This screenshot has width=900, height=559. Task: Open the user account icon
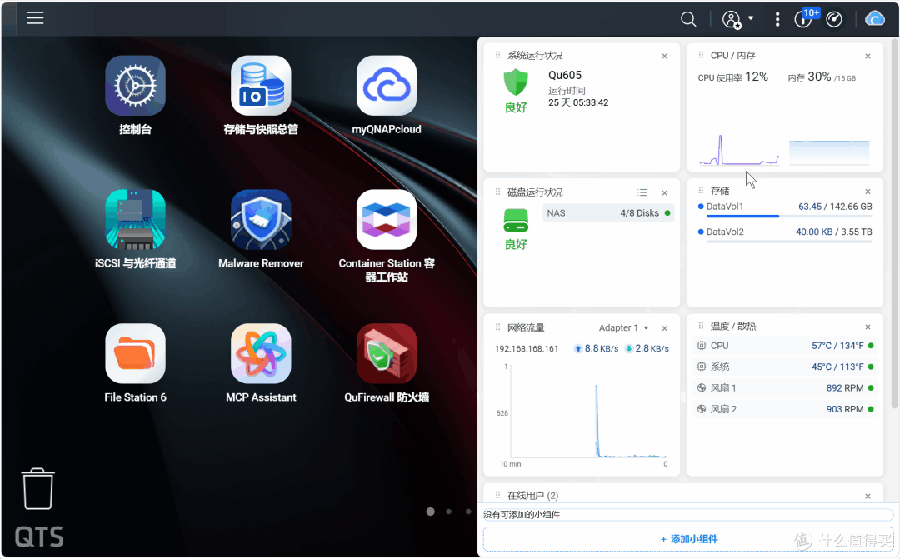(x=732, y=19)
